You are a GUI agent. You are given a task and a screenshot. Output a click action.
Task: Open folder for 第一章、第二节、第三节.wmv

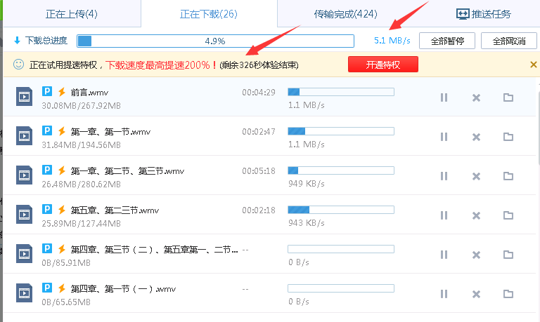[508, 176]
